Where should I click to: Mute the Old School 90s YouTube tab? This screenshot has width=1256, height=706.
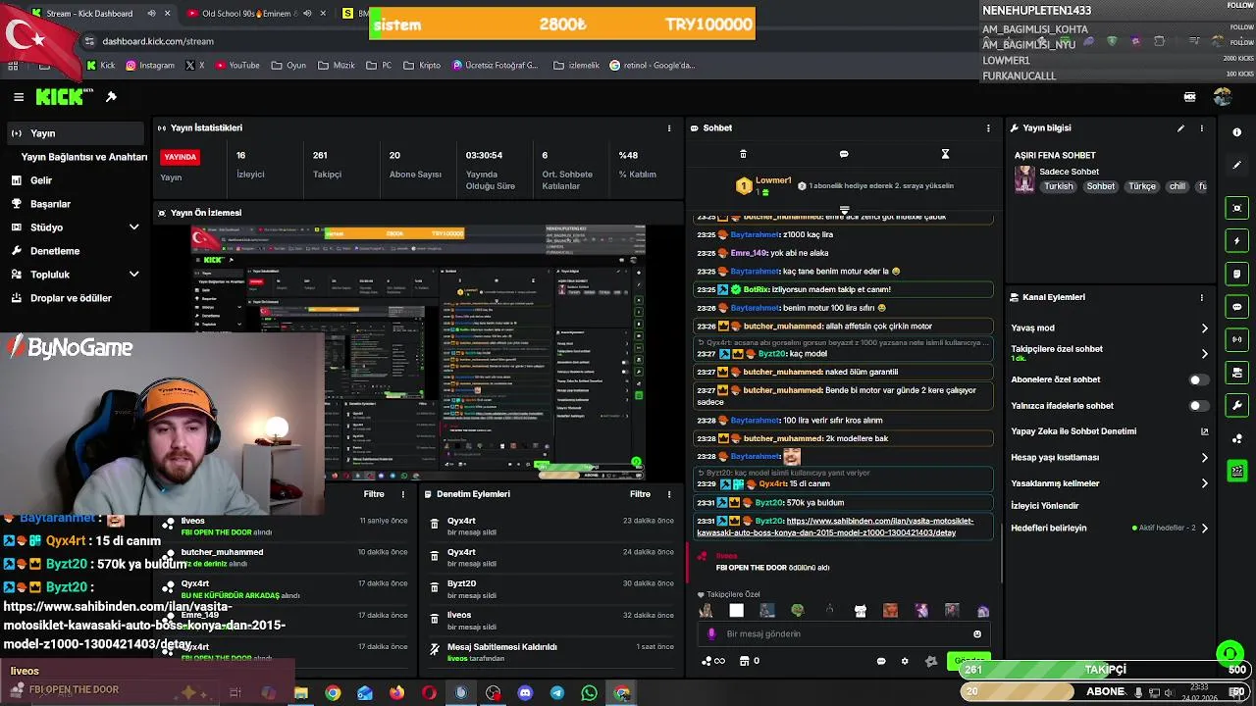(307, 14)
